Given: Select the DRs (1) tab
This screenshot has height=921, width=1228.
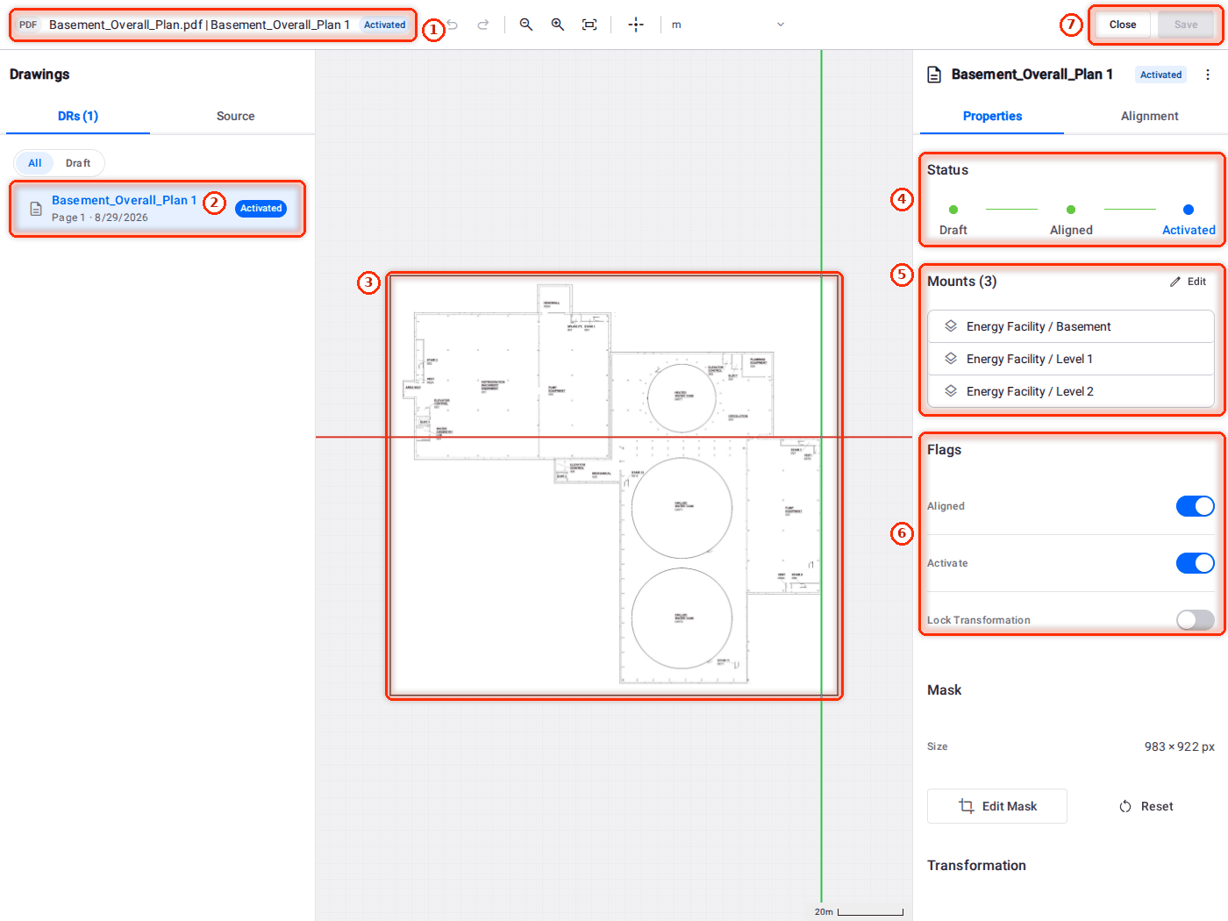Looking at the screenshot, I should pos(78,116).
